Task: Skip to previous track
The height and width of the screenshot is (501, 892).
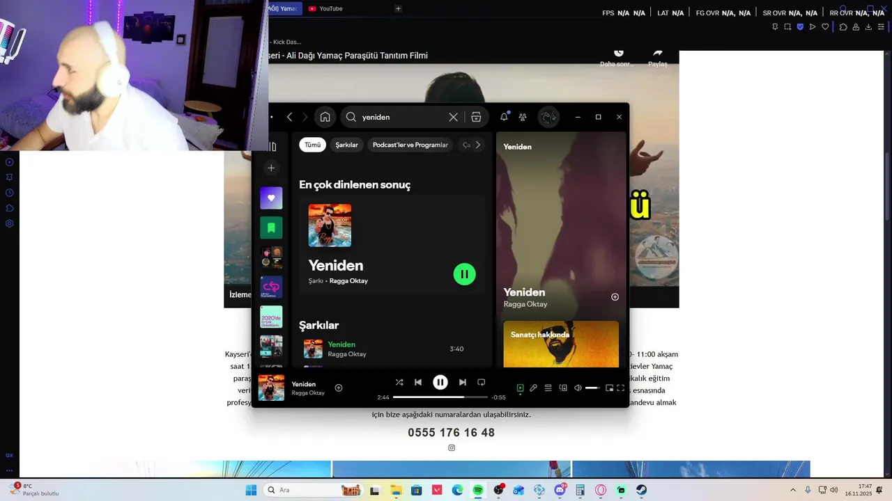Action: coord(418,382)
